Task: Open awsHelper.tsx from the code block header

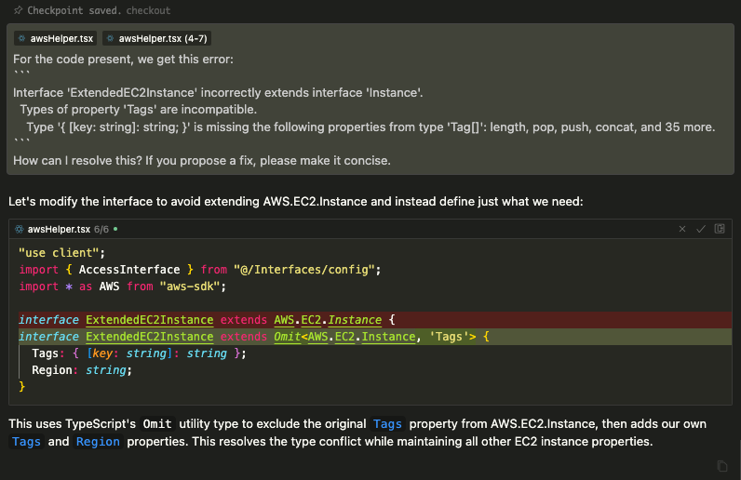Action: pyautogui.click(x=59, y=228)
